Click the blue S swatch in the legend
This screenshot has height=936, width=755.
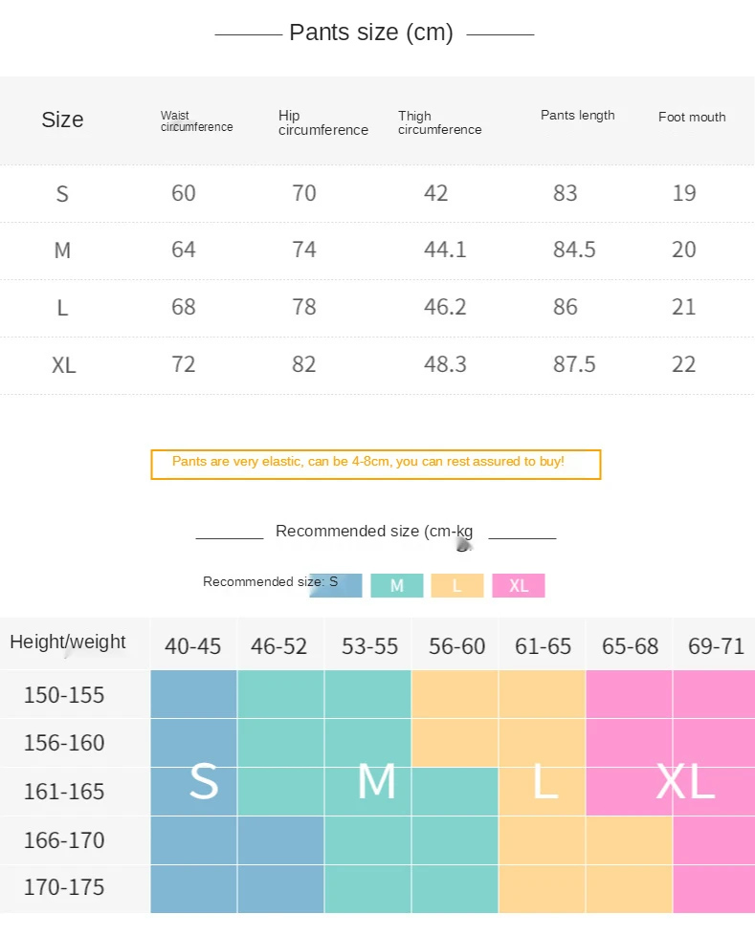coord(336,585)
